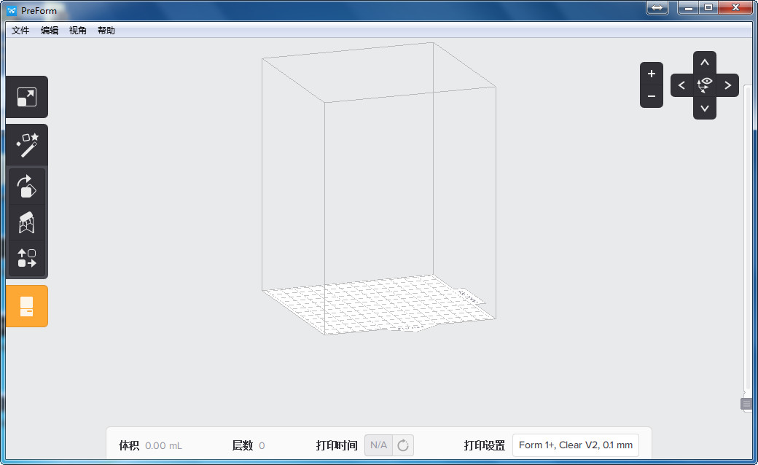The image size is (758, 465).
Task: Select the Layout arrangement tool
Action: [26, 258]
